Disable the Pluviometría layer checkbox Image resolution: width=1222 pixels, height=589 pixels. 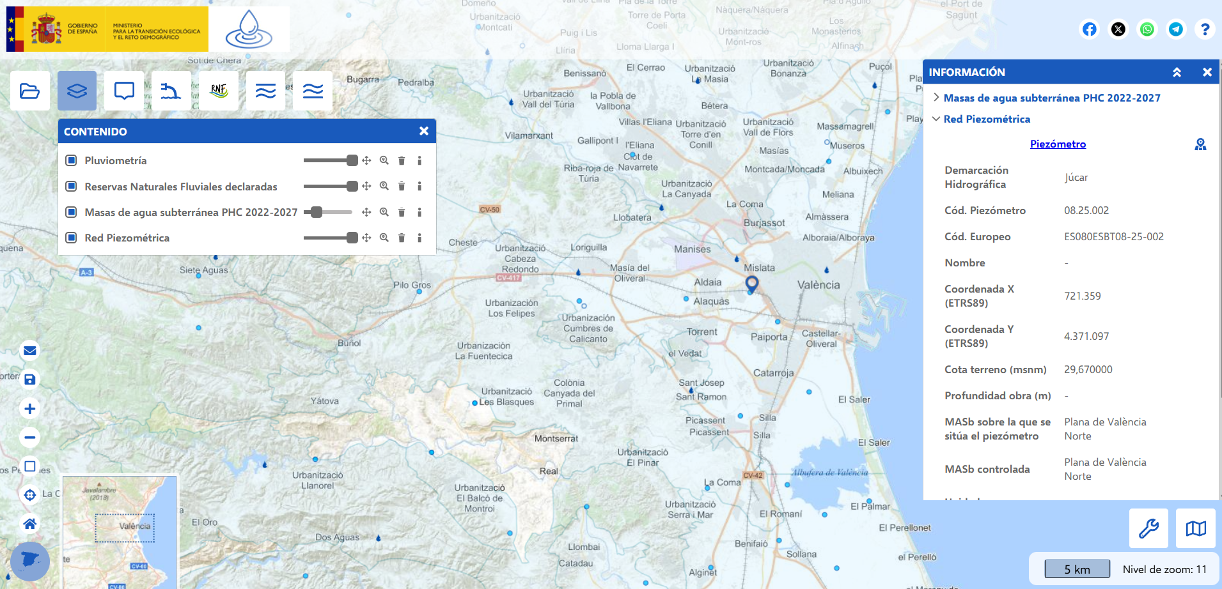[x=71, y=160]
